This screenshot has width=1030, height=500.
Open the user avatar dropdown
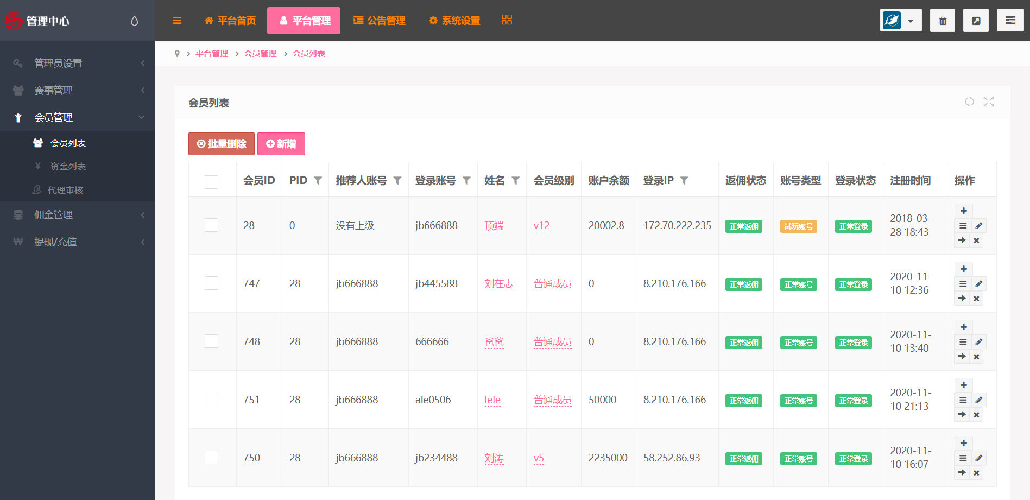[901, 21]
